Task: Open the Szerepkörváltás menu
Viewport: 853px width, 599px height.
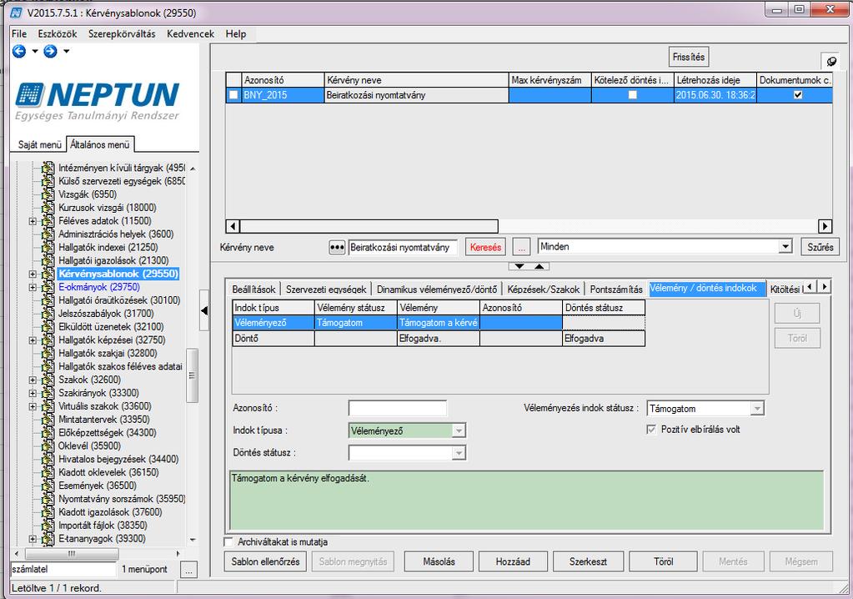Action: [x=122, y=33]
